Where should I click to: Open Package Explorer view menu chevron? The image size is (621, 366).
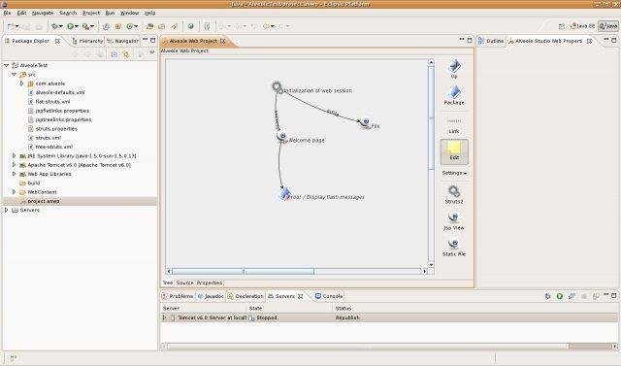pos(152,52)
